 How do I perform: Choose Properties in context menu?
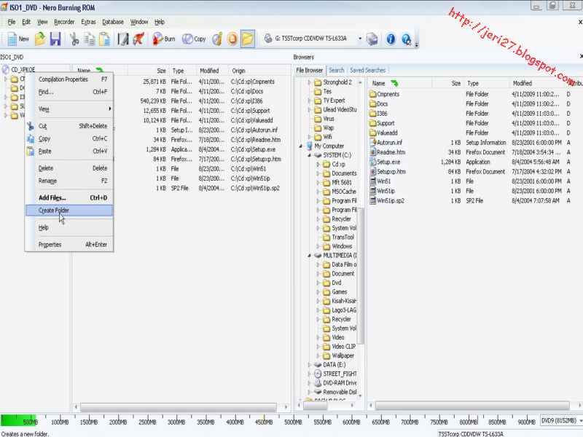(x=69, y=245)
